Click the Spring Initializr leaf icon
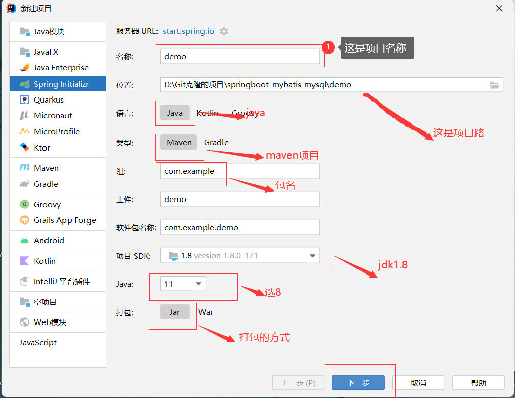 point(25,84)
